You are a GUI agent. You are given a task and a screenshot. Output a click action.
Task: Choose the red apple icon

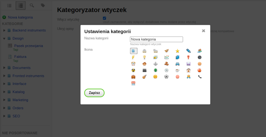click(199, 70)
